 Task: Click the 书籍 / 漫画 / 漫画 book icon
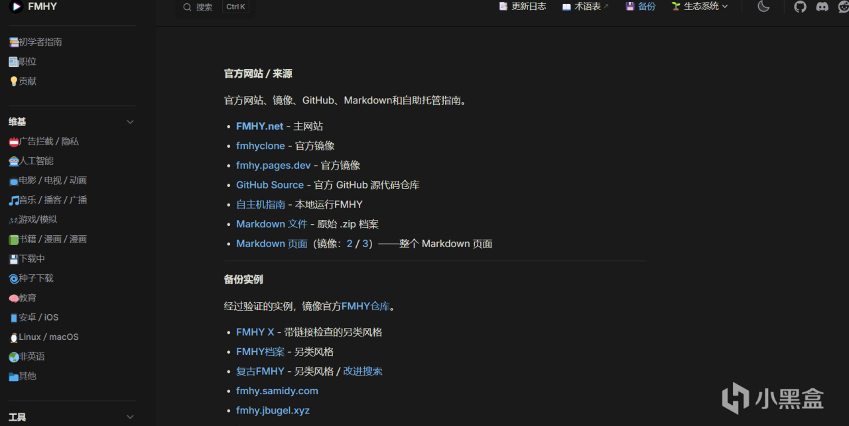point(13,239)
